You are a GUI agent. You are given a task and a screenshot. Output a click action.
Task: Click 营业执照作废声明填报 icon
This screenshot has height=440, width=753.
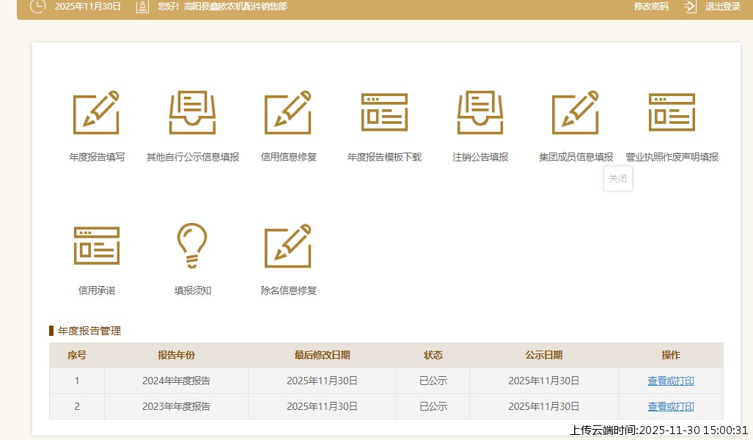point(672,113)
